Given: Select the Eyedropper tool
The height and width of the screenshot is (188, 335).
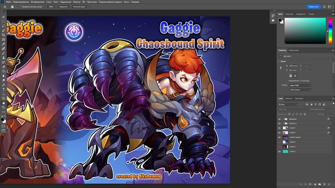Looking at the screenshot, I should [4, 44].
